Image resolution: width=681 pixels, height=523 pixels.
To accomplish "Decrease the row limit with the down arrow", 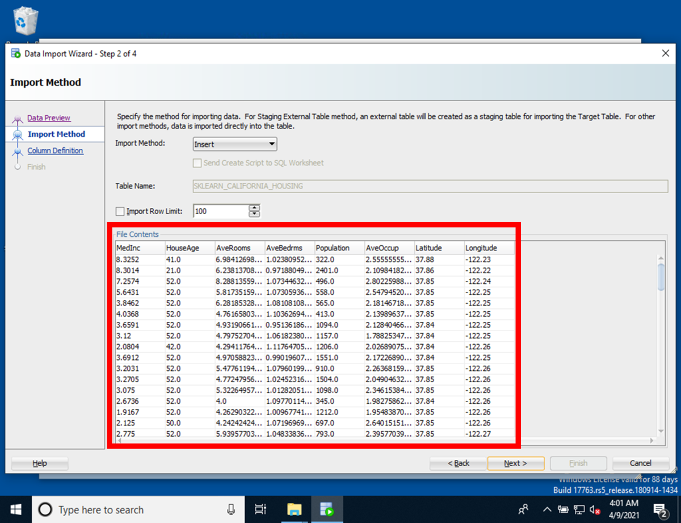I will pyautogui.click(x=254, y=215).
